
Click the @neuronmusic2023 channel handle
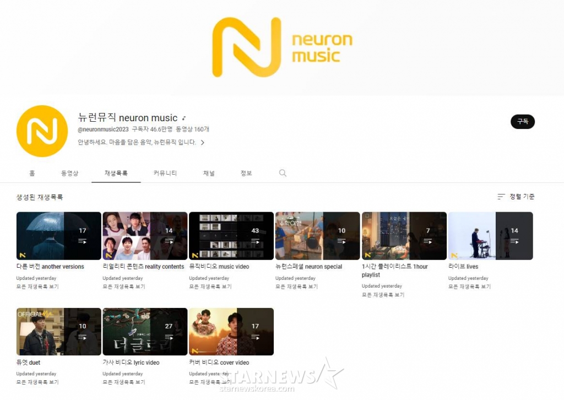tap(103, 129)
